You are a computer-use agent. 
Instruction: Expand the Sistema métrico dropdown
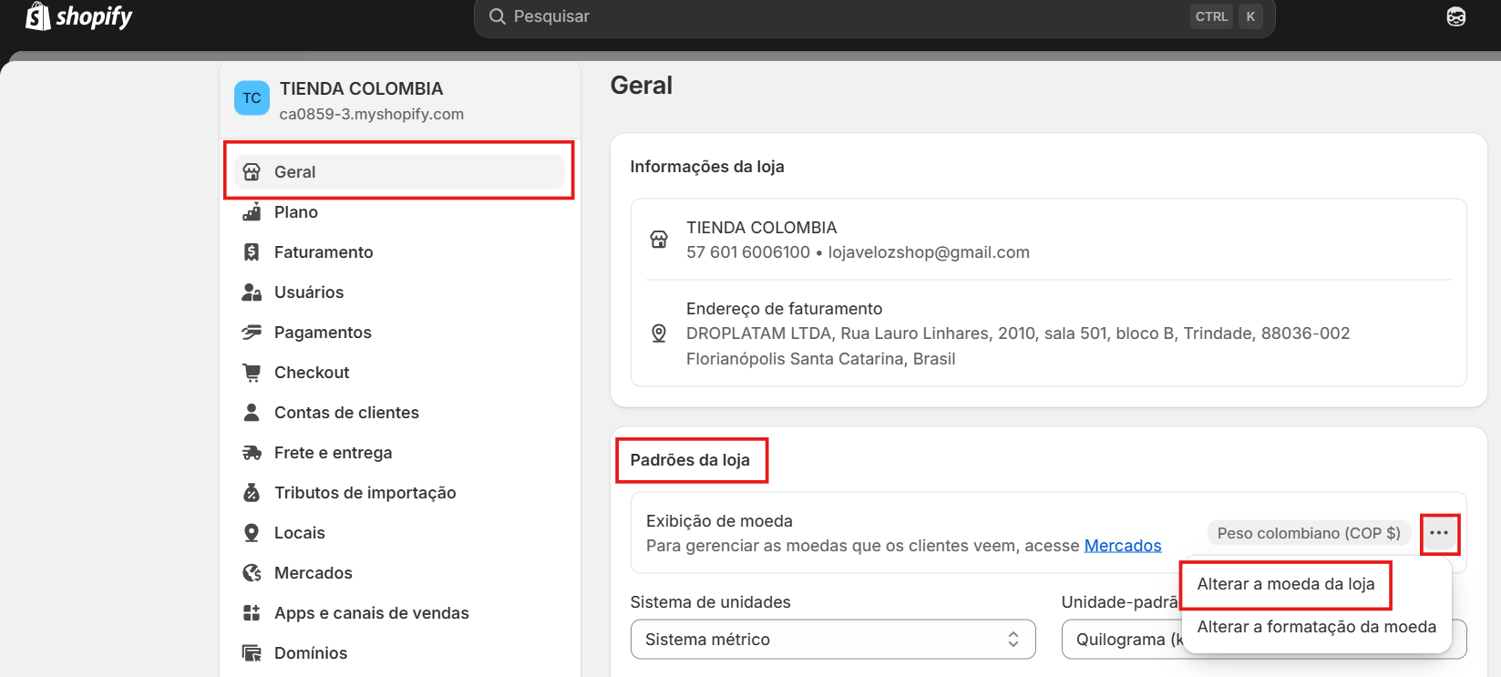pos(833,640)
